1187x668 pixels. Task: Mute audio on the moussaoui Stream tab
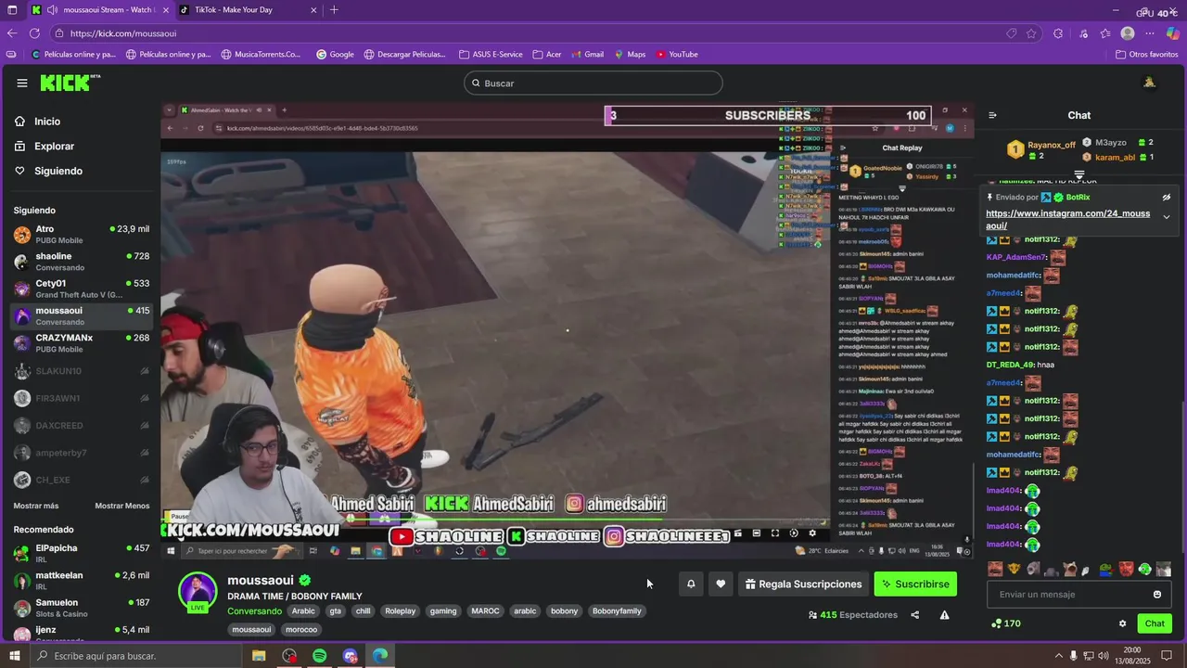[x=52, y=10]
